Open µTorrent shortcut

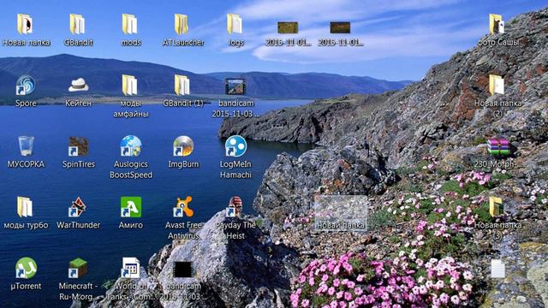click(x=26, y=268)
